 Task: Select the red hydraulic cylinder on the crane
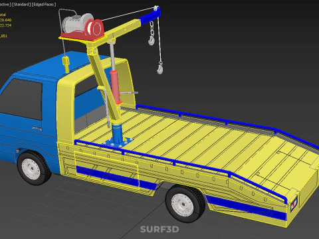pos(116,87)
